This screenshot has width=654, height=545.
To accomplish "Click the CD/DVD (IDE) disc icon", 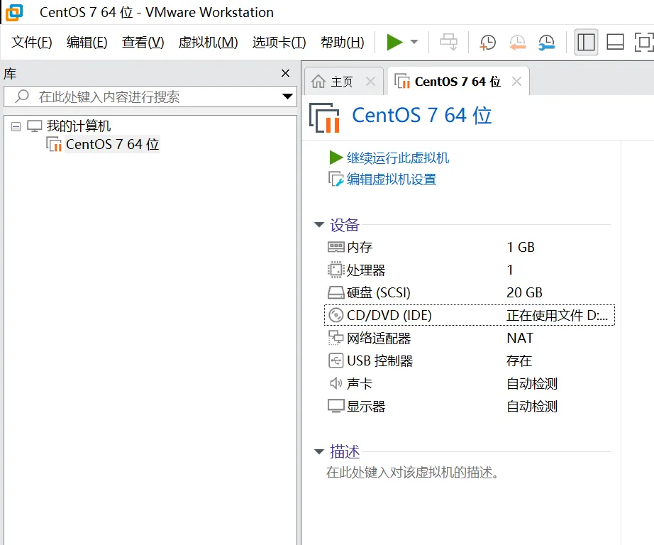I will pyautogui.click(x=336, y=315).
